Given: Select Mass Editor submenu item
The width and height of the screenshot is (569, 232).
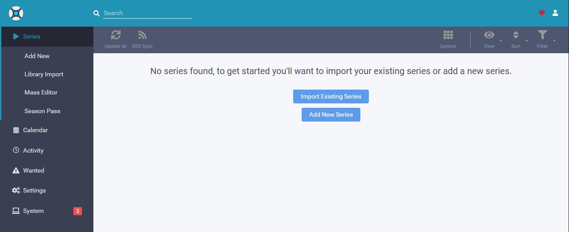Looking at the screenshot, I should click(41, 92).
